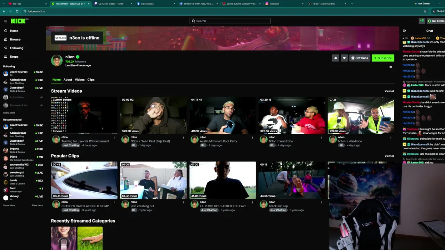Click the gift icon on Gift Subs
Image resolution: width=445 pixels, height=250 pixels.
(x=353, y=58)
